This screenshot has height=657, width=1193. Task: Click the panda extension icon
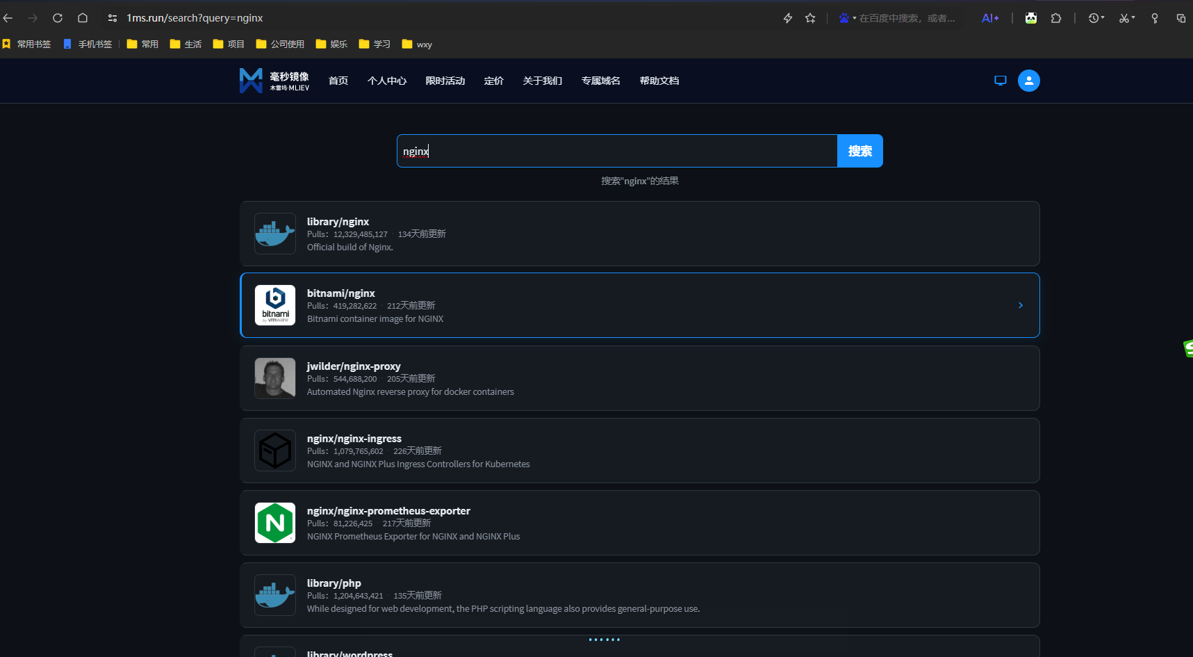(x=1031, y=18)
